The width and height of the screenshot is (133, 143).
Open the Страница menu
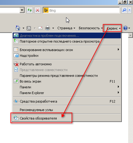click(x=66, y=28)
